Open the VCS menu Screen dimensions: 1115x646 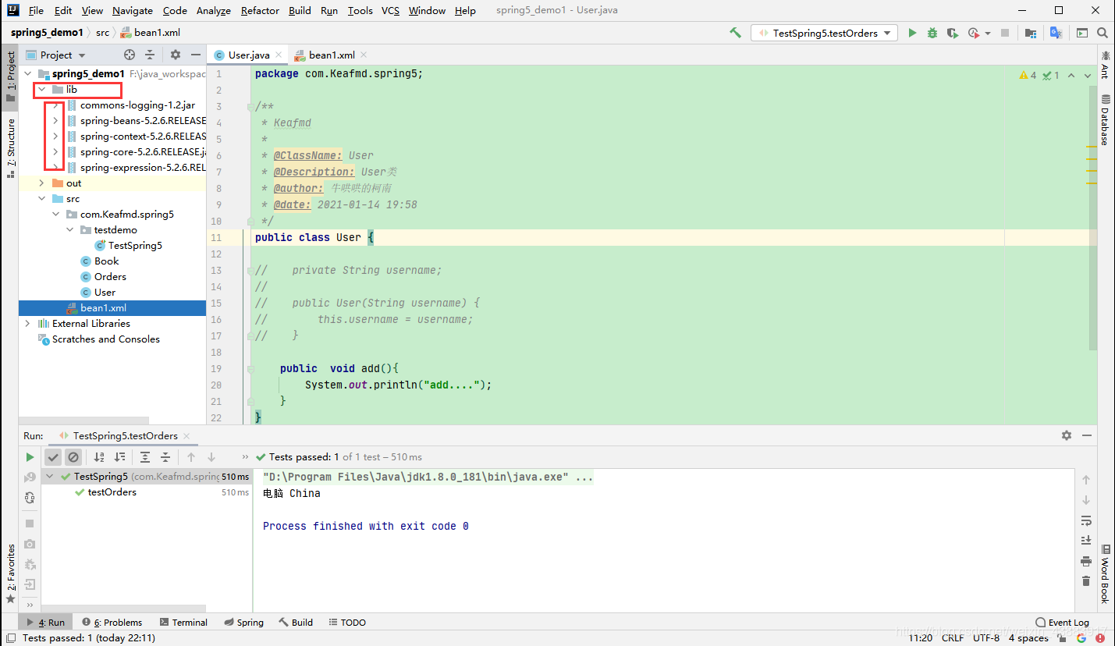point(390,10)
